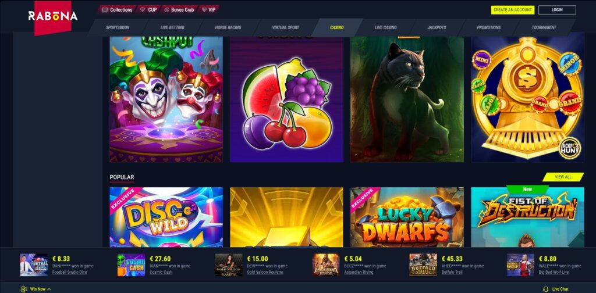Screen dimensions: 596x293
Task: Go to Jackpots tab
Action: [x=437, y=28]
